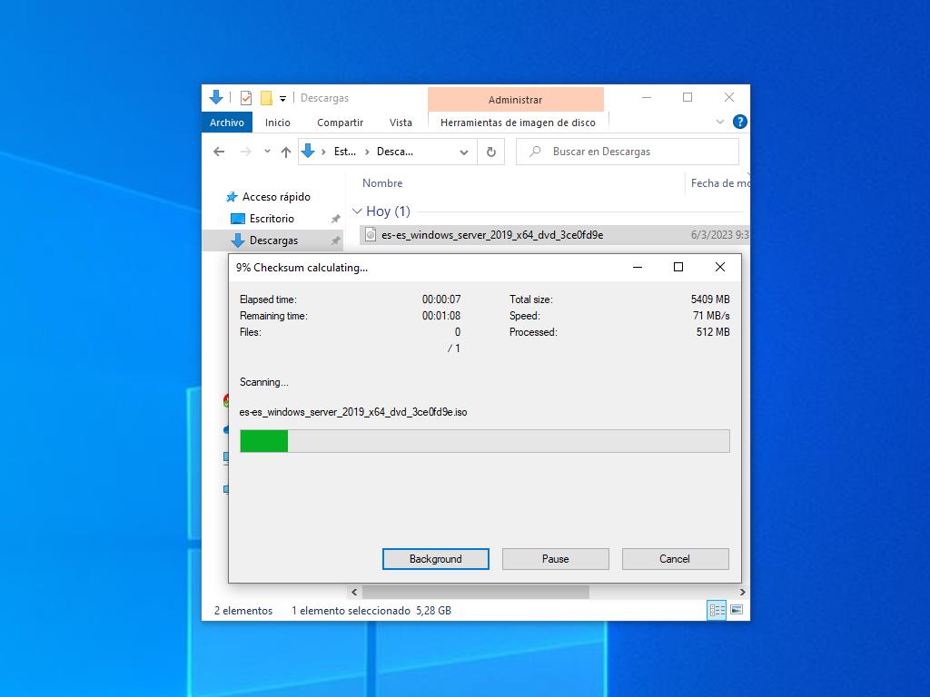
Task: Click the file date '6/3/2023' cell
Action: pyautogui.click(x=720, y=235)
